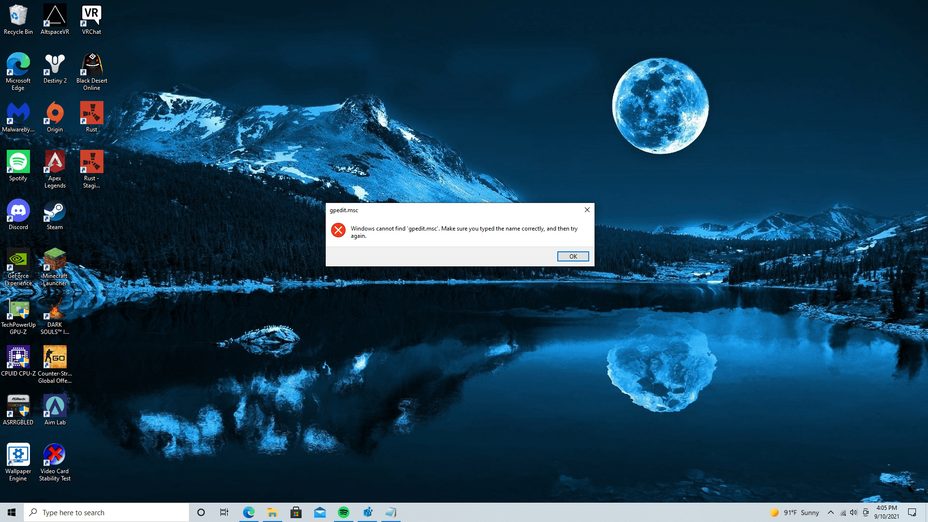The width and height of the screenshot is (928, 522).
Task: Open the volume control in the tray
Action: 854,512
